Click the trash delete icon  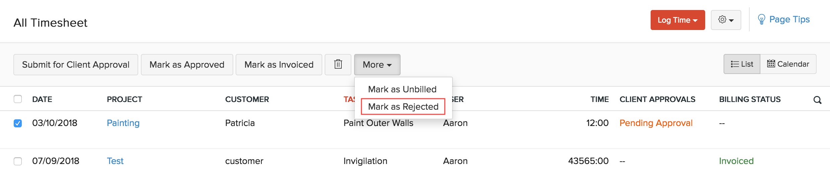338,64
